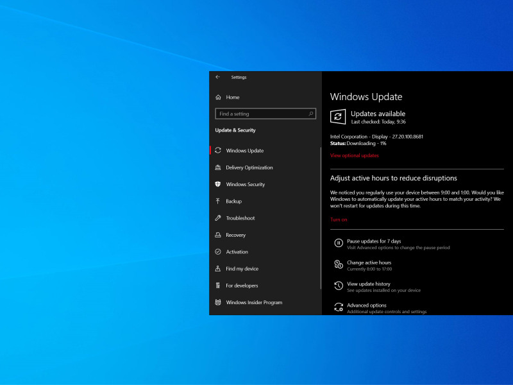Image resolution: width=513 pixels, height=385 pixels.
Task: Click the Windows Update sync icon in sidebar
Action: (218, 150)
